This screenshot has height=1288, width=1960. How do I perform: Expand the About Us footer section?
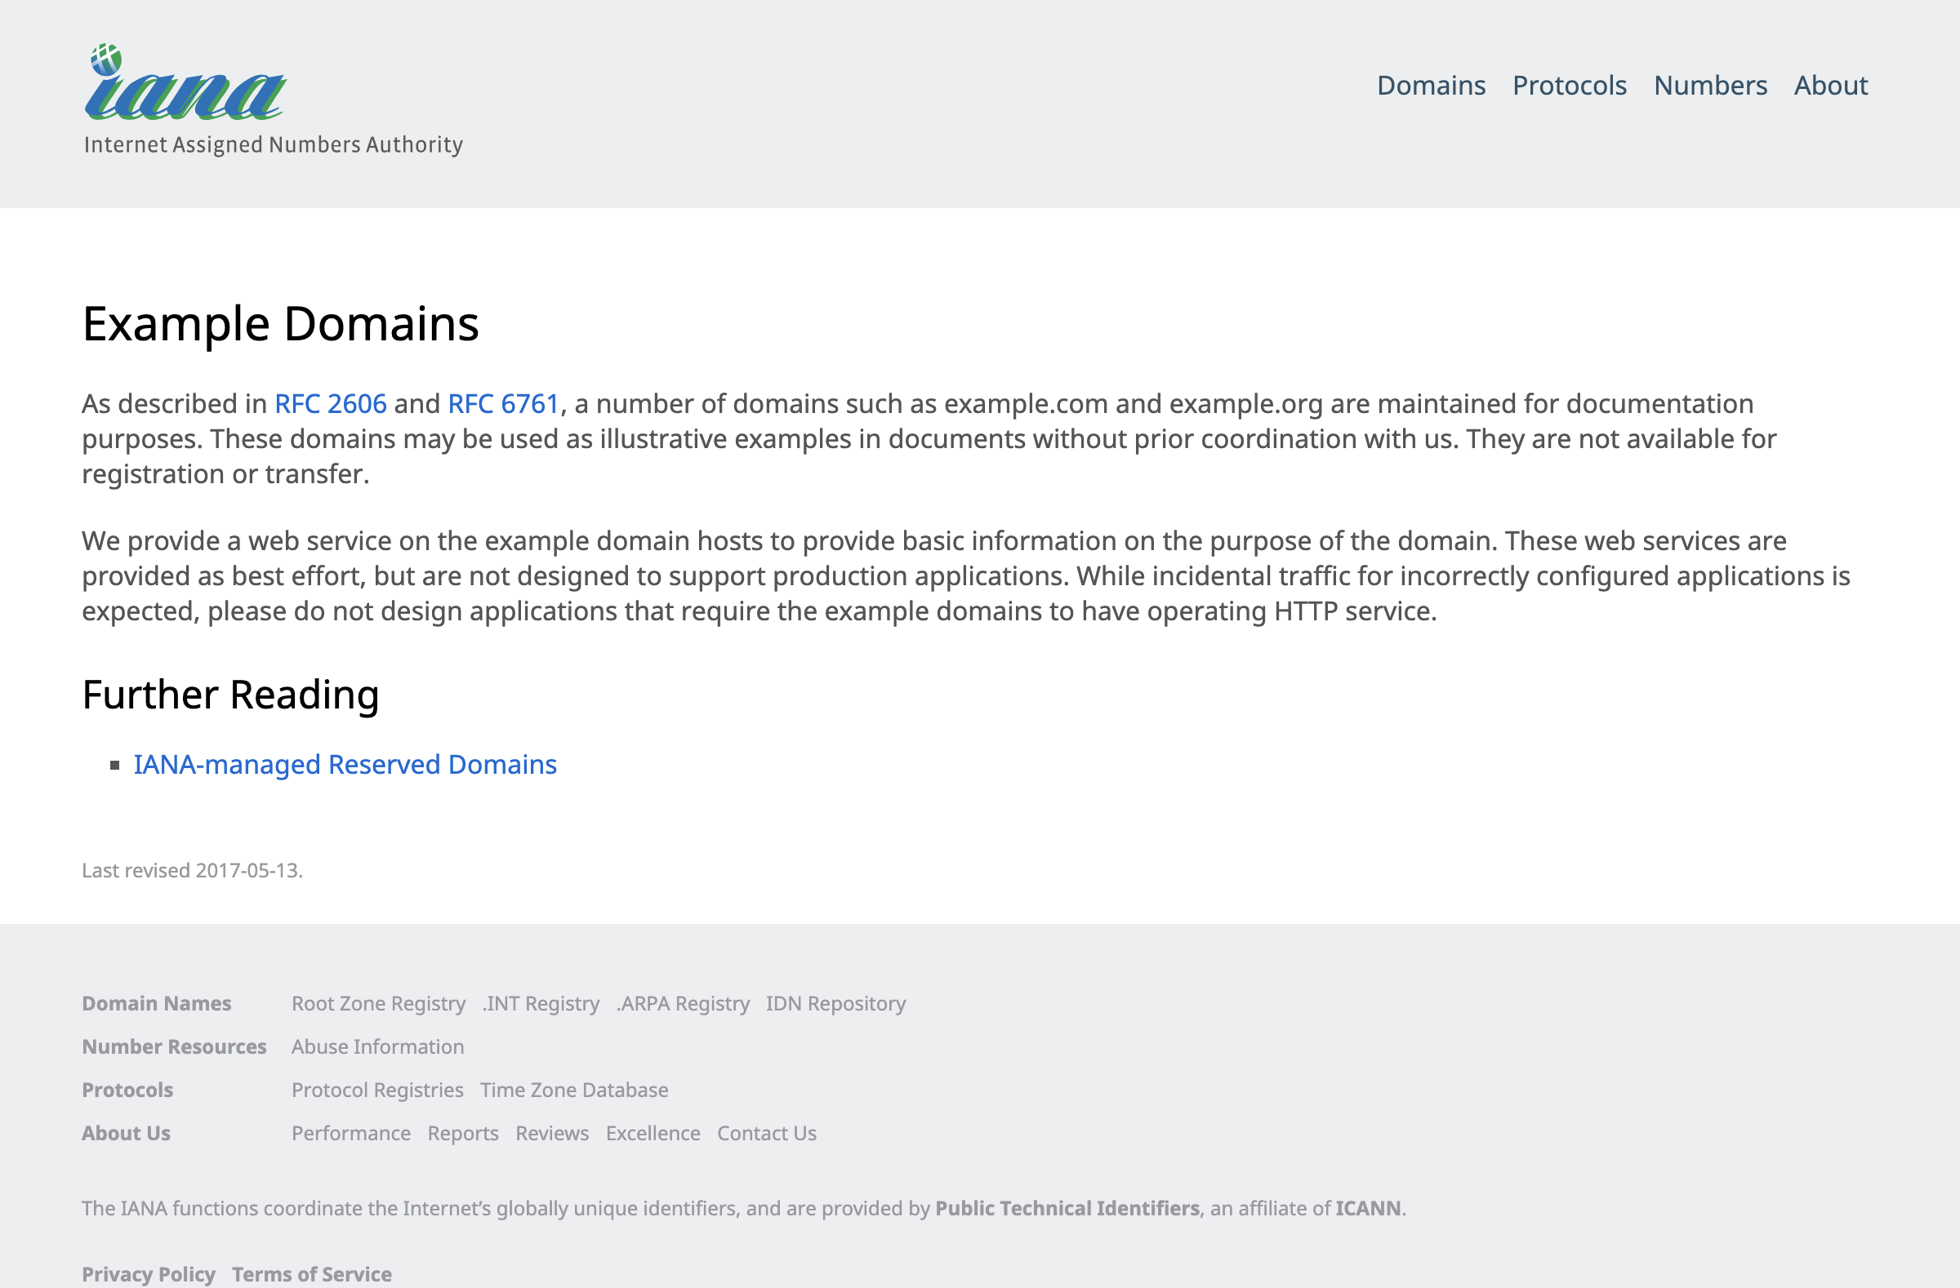pos(125,1133)
